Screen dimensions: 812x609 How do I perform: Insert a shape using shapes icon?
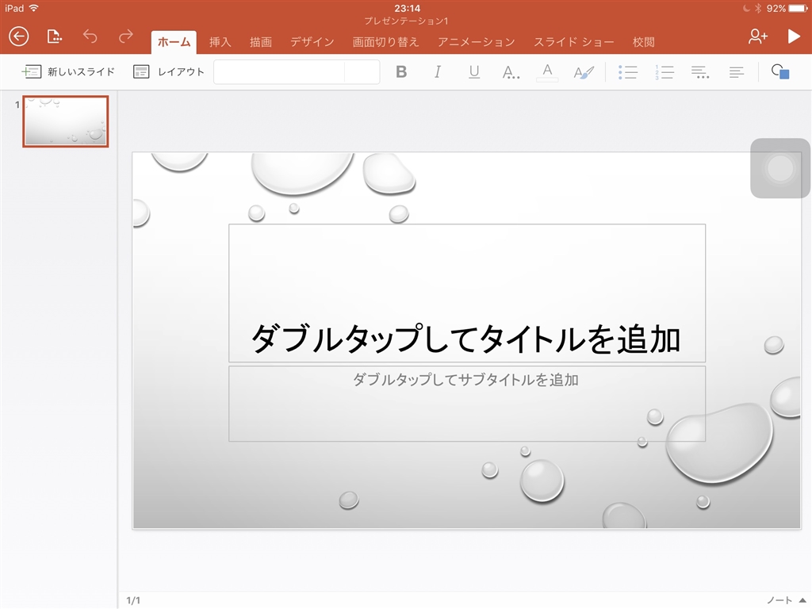coord(780,72)
